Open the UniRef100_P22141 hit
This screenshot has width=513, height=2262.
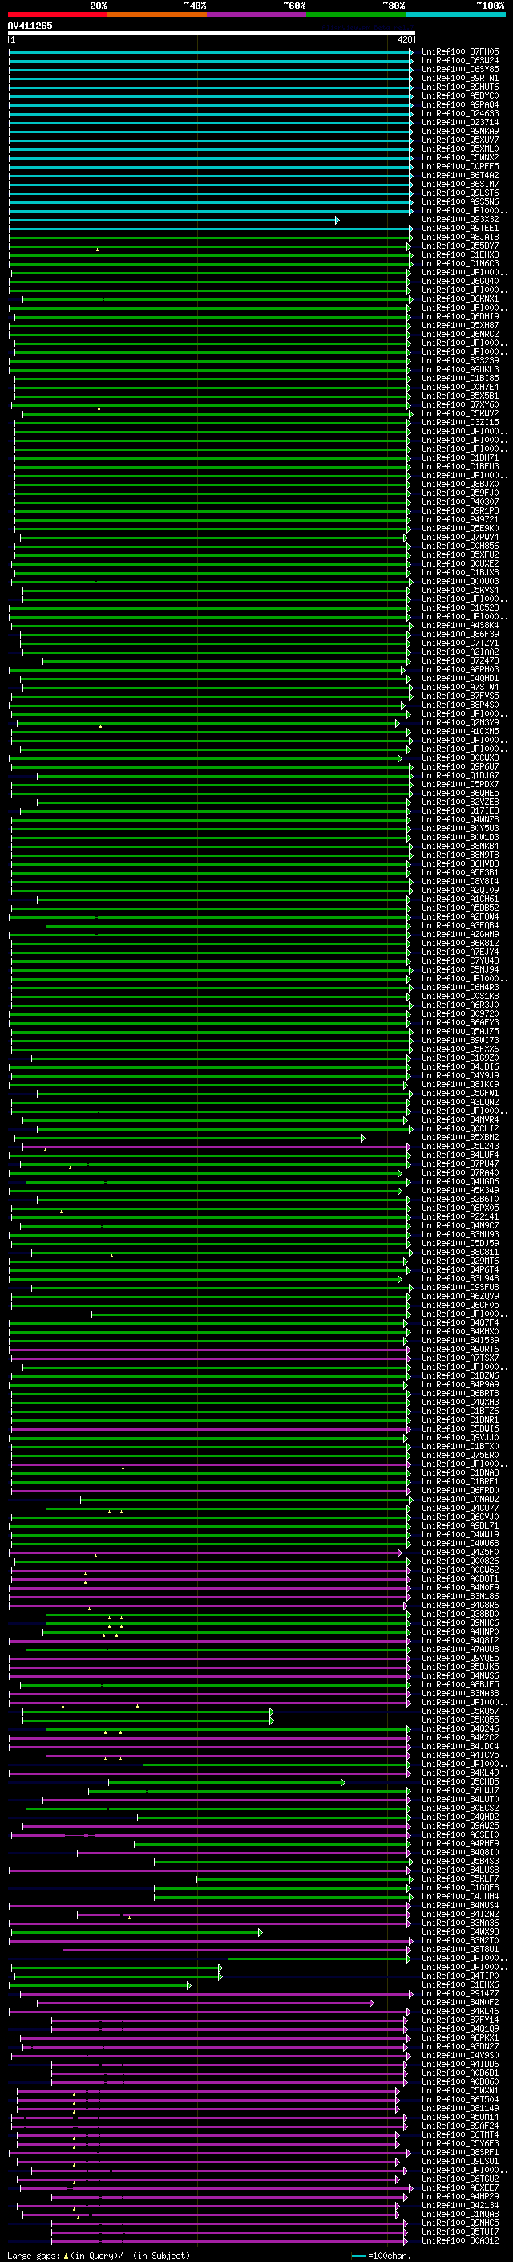[460, 1217]
